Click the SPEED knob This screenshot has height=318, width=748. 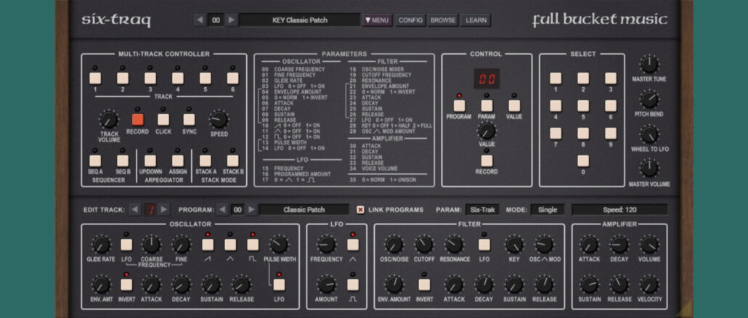coord(219,119)
